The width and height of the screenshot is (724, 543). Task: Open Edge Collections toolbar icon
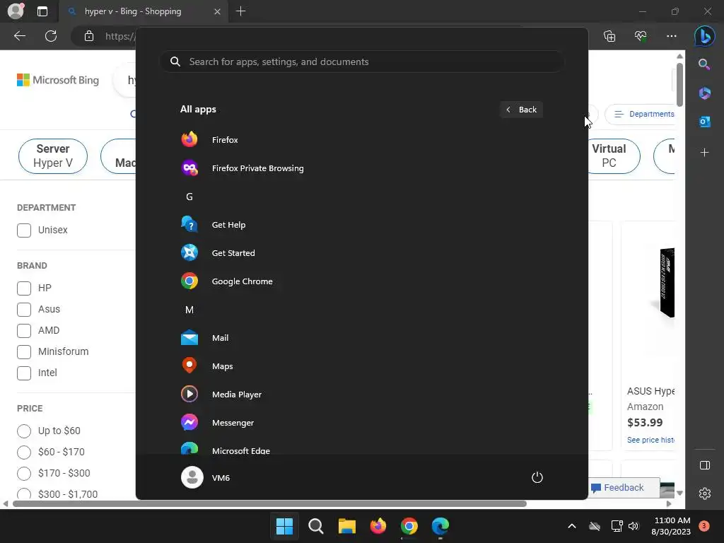point(609,36)
